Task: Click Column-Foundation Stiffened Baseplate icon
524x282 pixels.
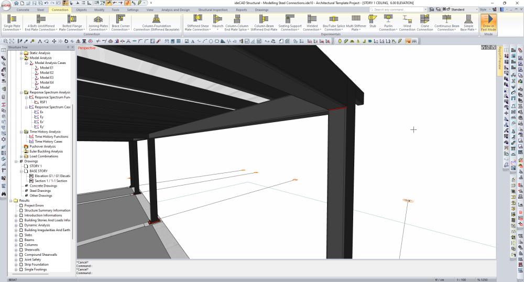Action: point(156,19)
